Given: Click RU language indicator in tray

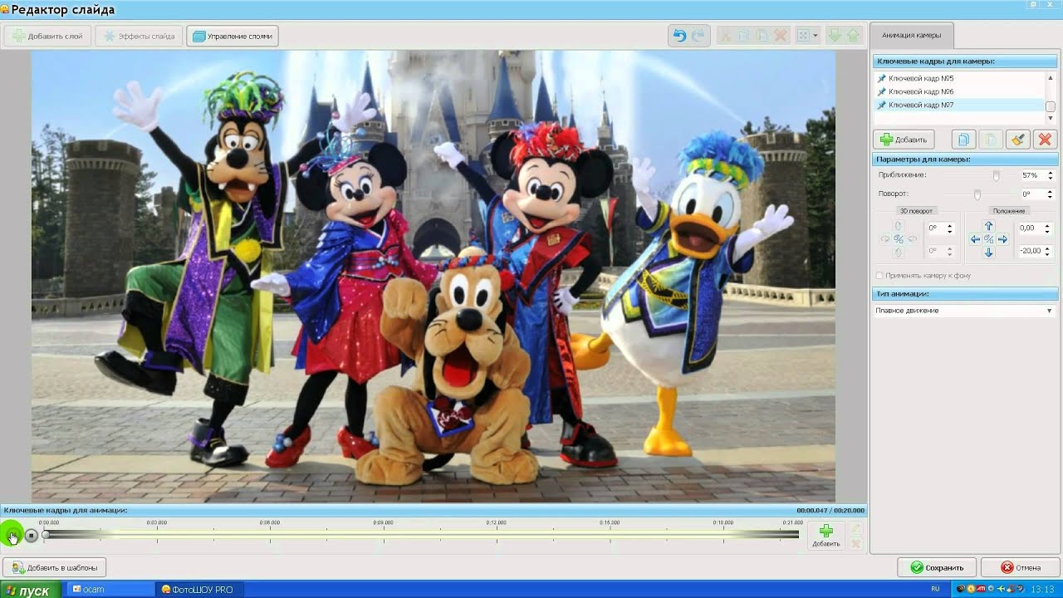Looking at the screenshot, I should (x=936, y=590).
